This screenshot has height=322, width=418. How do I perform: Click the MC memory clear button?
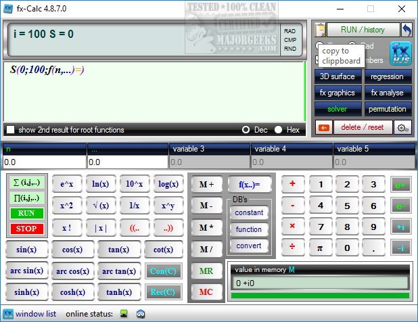point(206,292)
